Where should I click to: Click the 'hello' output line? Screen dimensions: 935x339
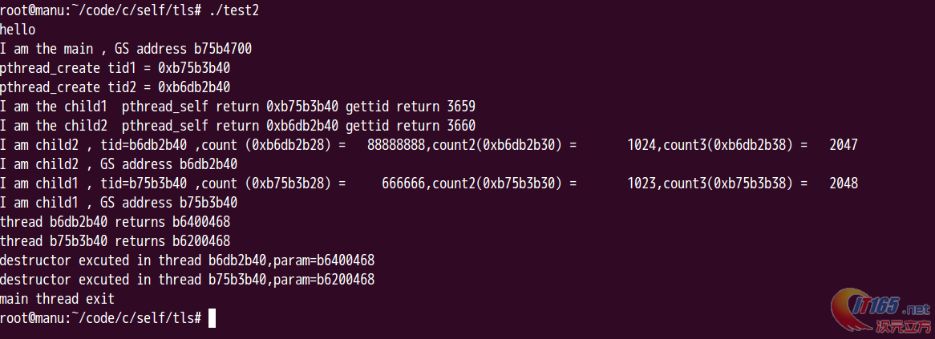pos(18,29)
